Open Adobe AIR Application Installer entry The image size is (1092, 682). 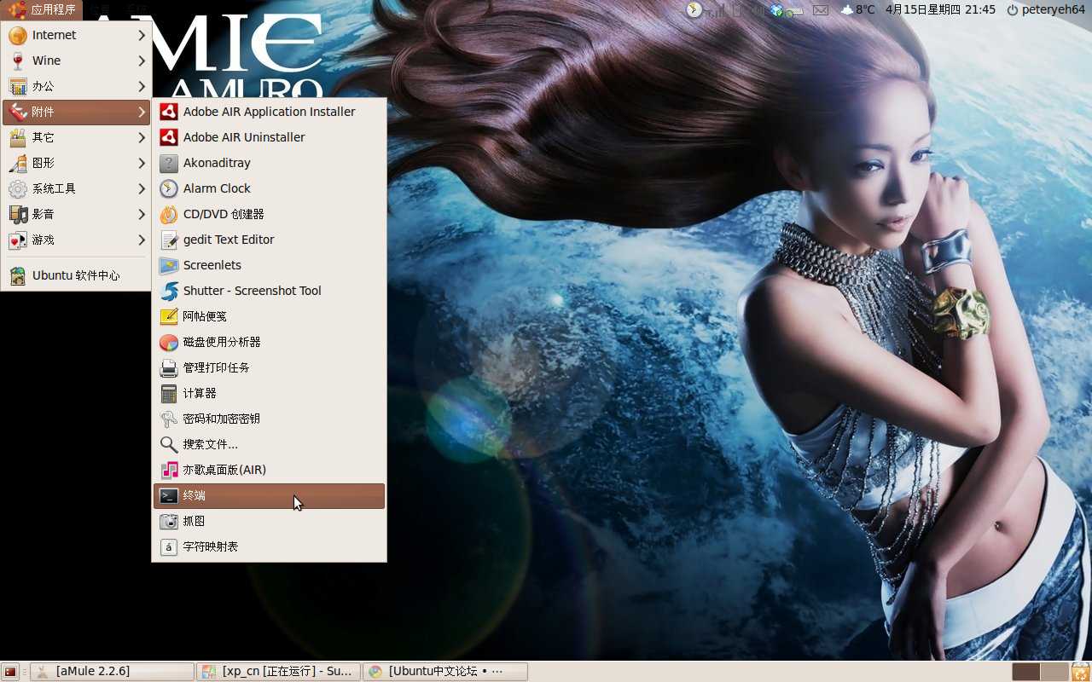269,112
